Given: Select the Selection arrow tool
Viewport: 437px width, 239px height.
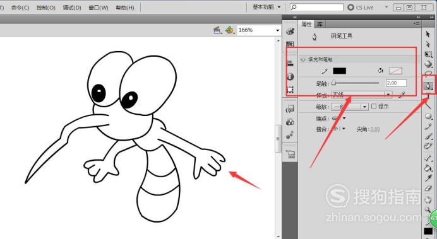Looking at the screenshot, I should point(428,34).
